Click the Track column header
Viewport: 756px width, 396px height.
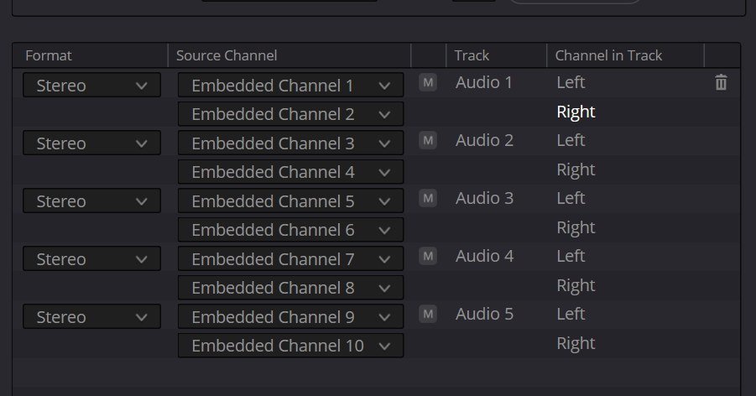click(472, 55)
